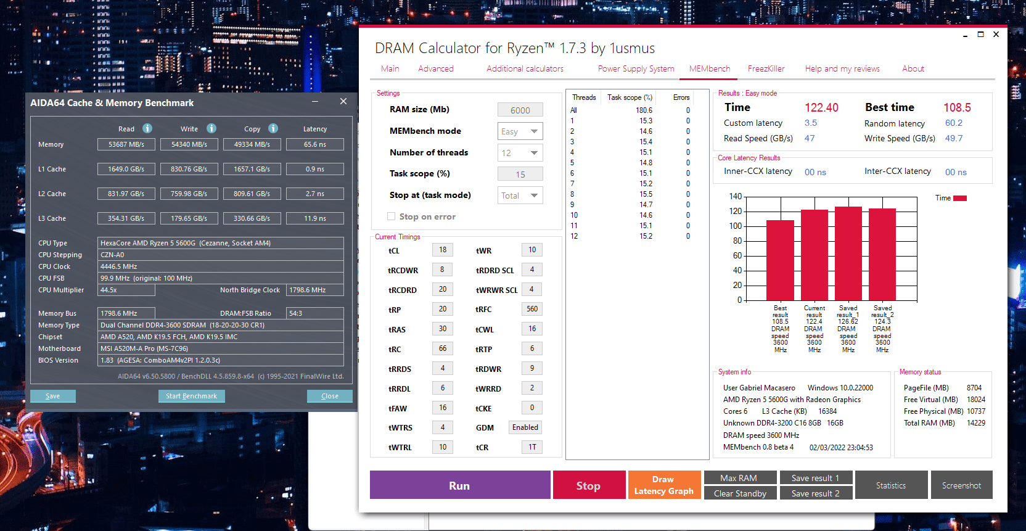Open the Additional calculators tab
This screenshot has height=531, width=1026.
coord(525,68)
